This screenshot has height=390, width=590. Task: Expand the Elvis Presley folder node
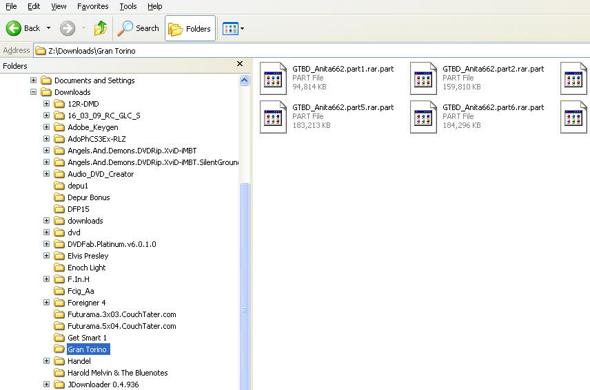point(46,256)
